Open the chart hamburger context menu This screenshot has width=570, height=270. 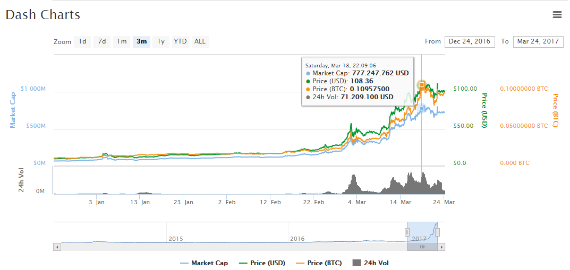pos(557,15)
